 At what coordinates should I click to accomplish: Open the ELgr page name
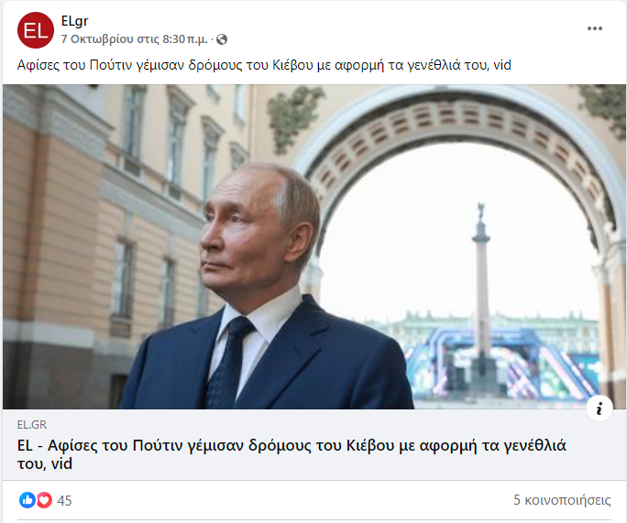75,21
